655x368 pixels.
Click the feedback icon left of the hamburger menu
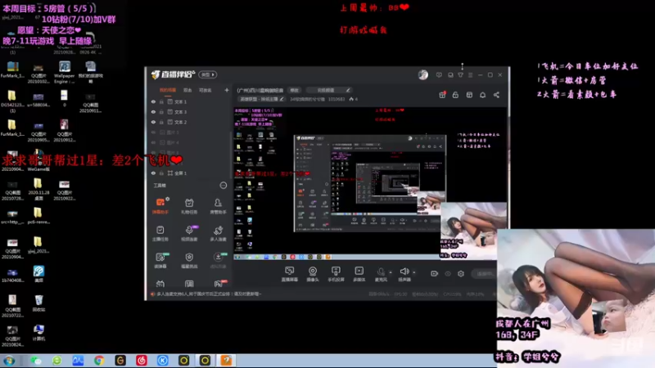(x=461, y=75)
